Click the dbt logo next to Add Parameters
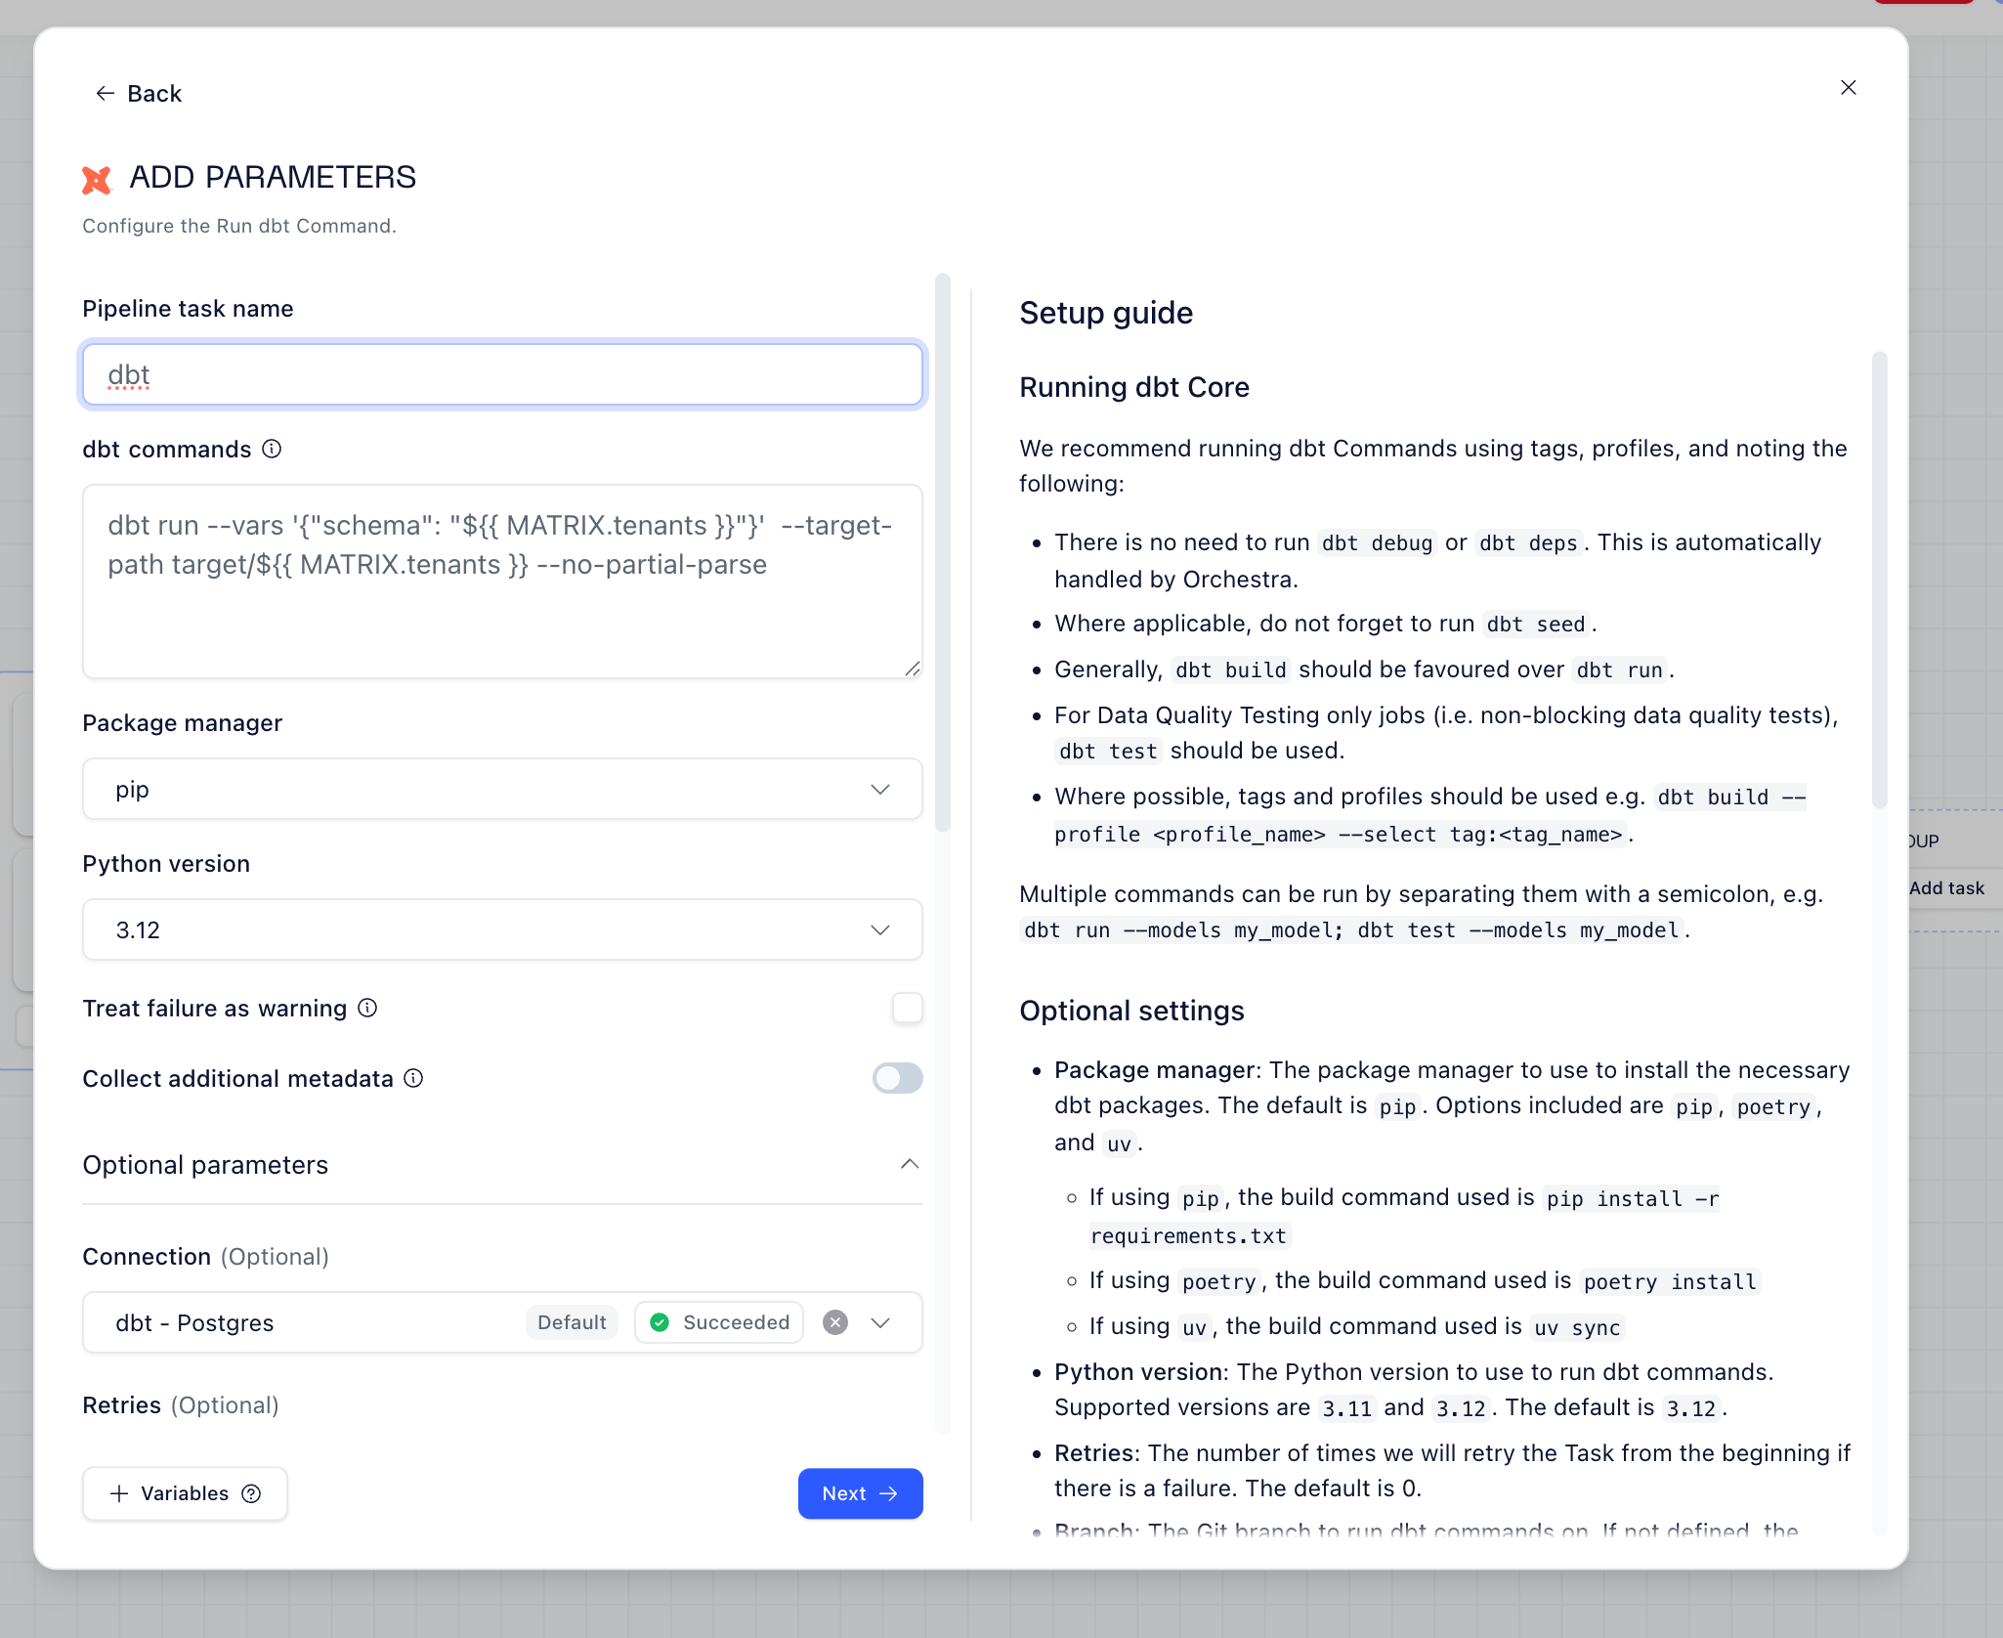Image resolution: width=2003 pixels, height=1638 pixels. [97, 179]
